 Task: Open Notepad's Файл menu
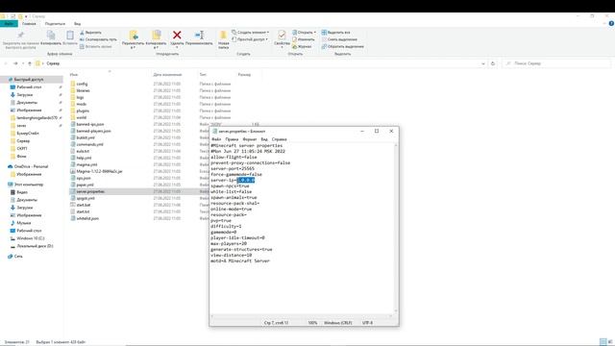216,139
